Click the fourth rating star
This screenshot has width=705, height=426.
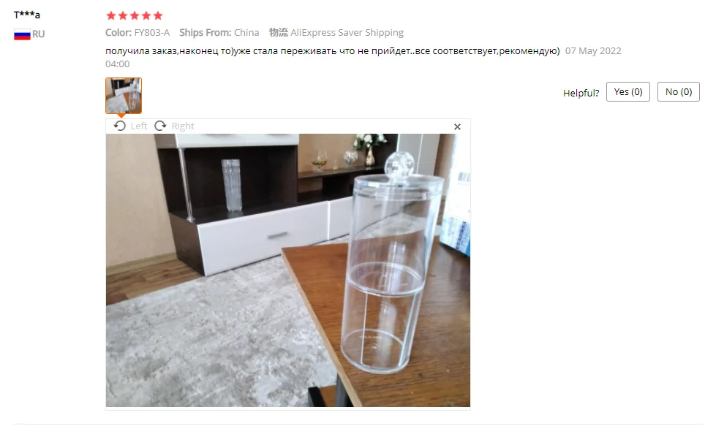click(x=146, y=16)
